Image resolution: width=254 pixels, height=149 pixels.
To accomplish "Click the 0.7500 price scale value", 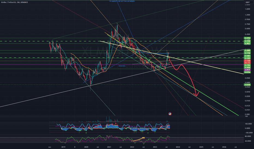I will tap(247, 24).
